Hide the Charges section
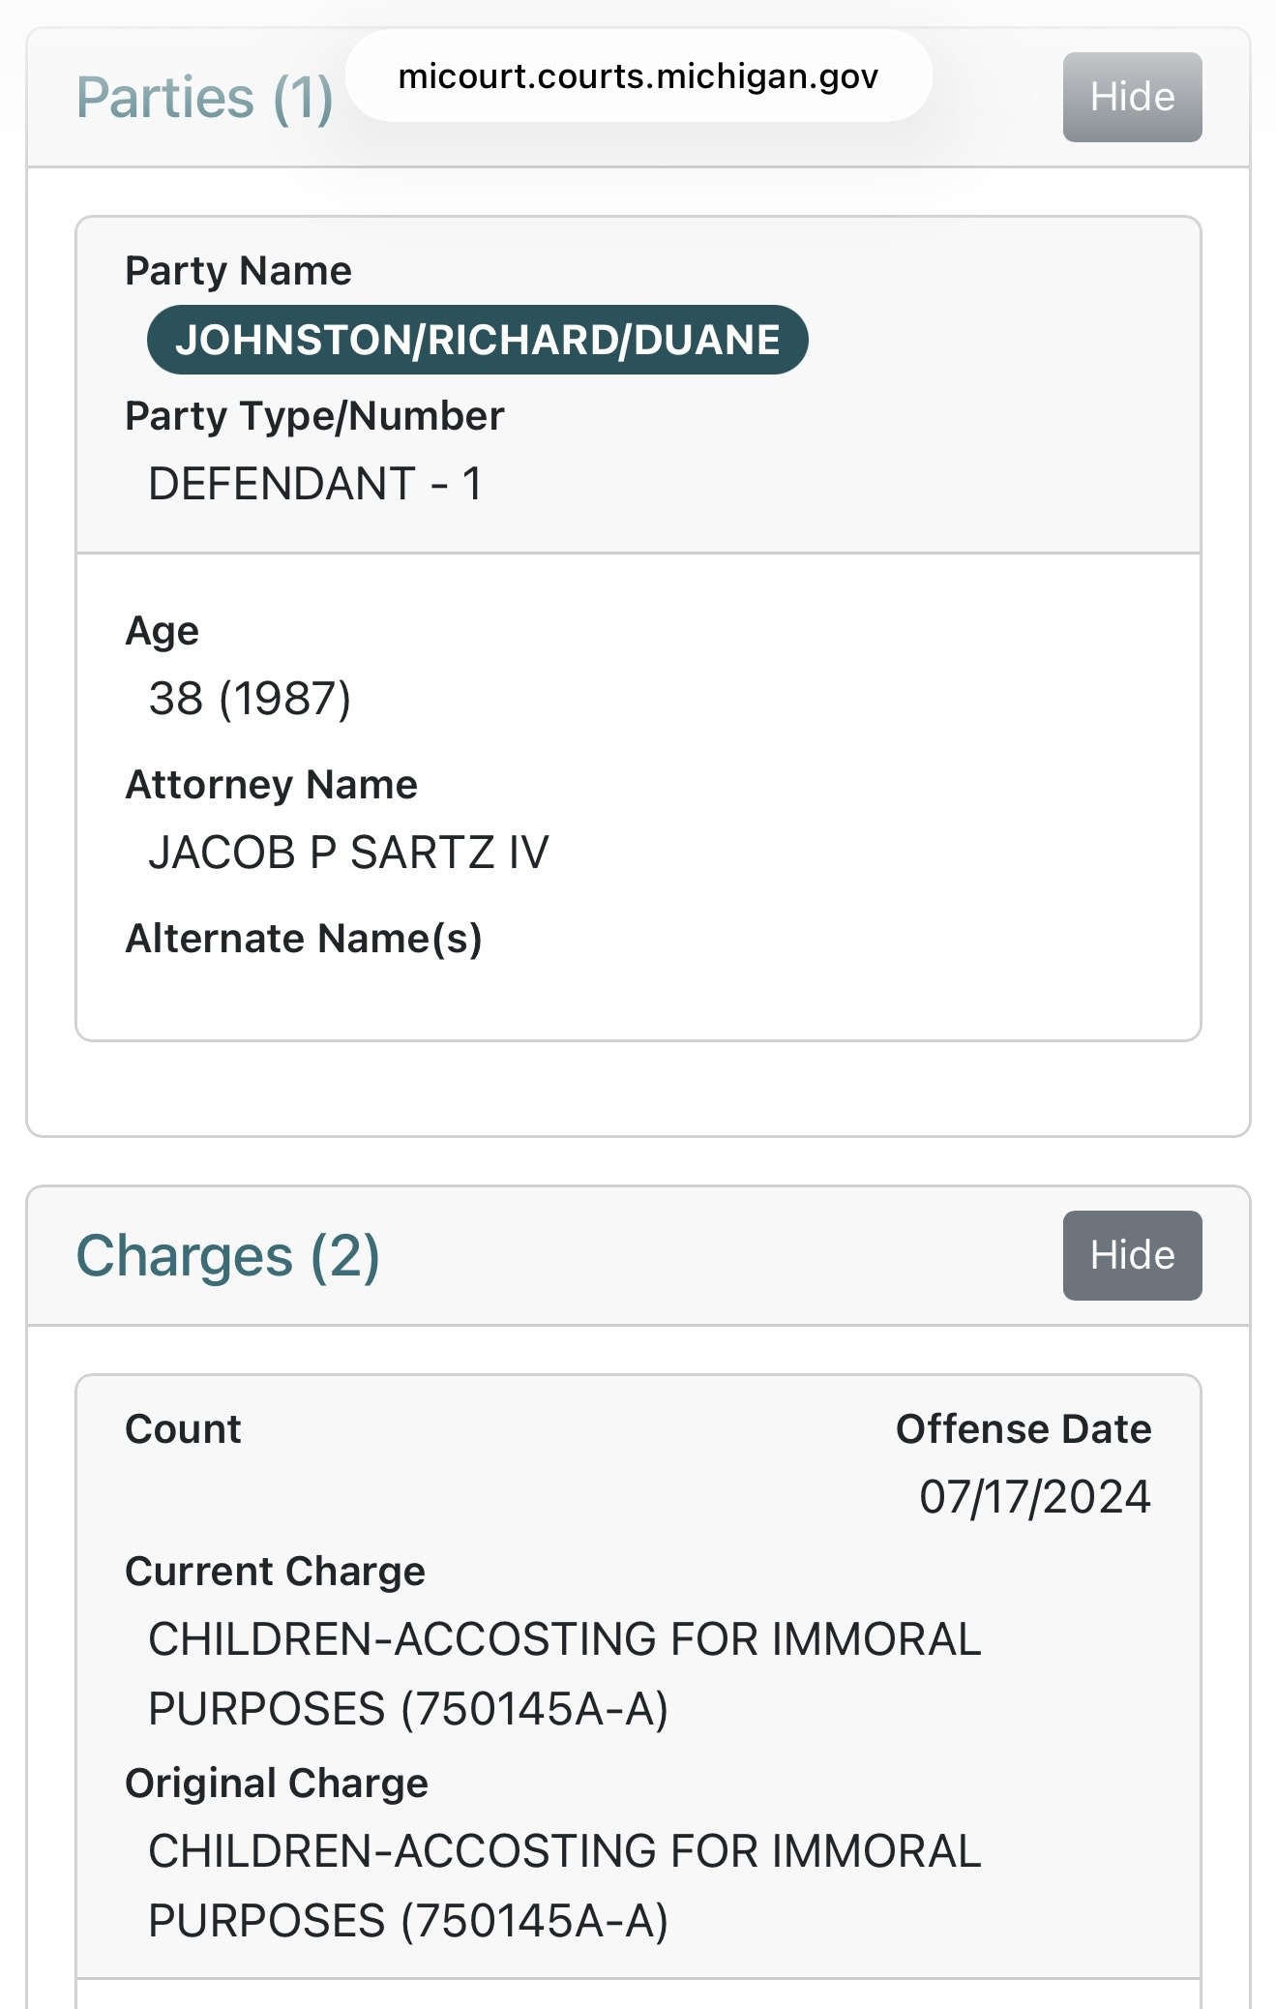 click(x=1132, y=1255)
